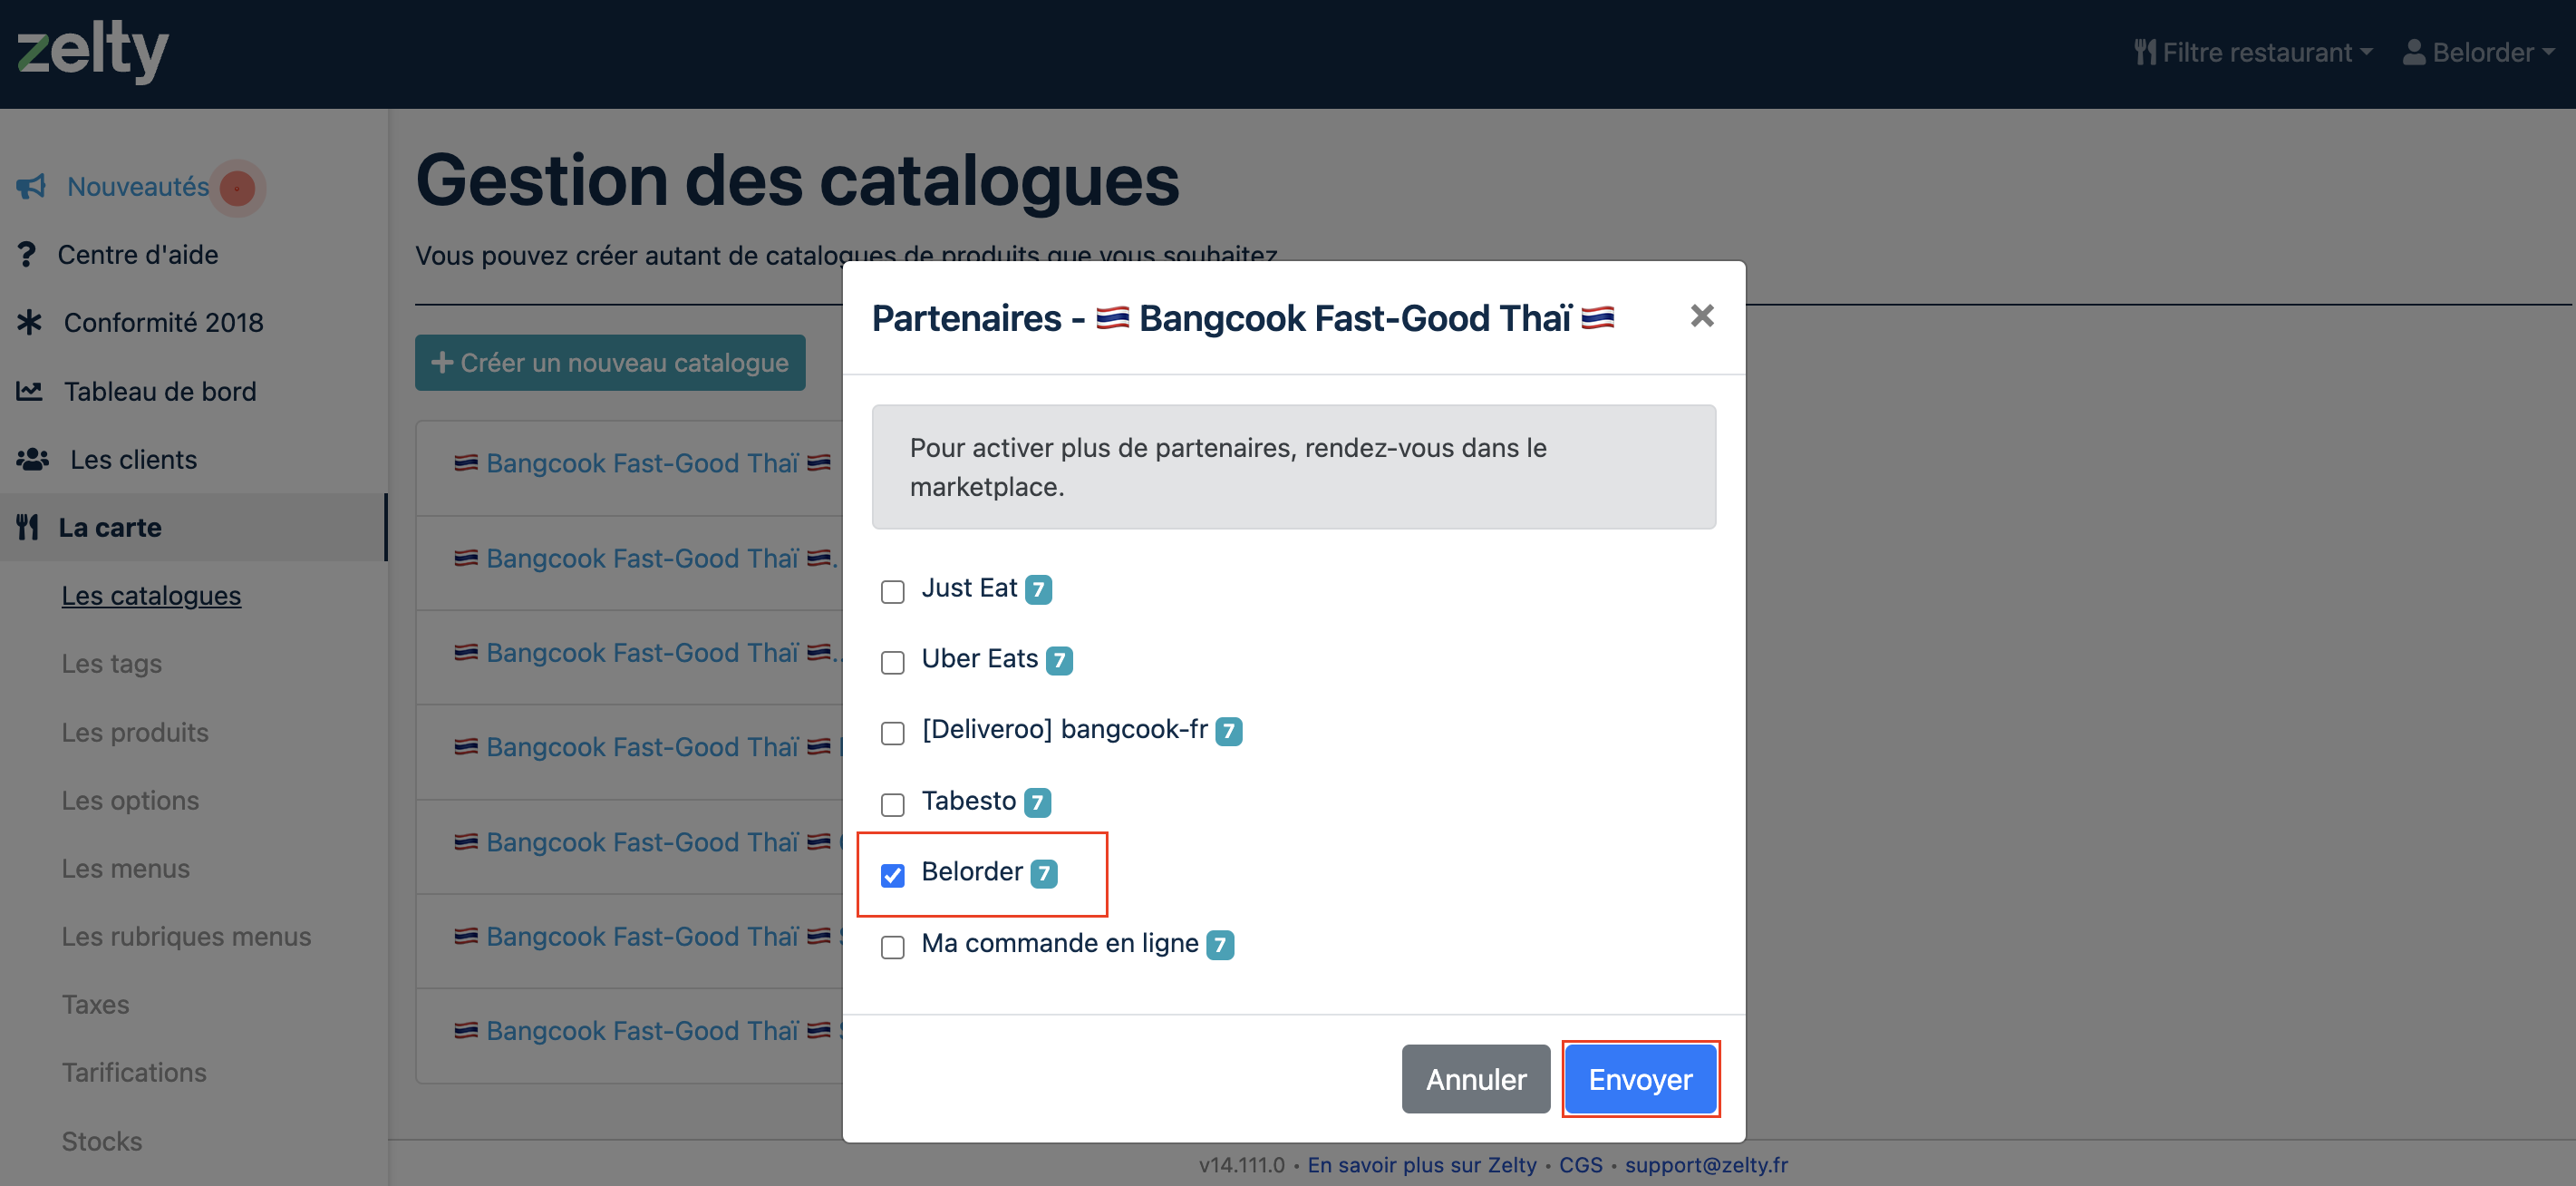Click the red Nouveautés notification dot

click(x=237, y=187)
